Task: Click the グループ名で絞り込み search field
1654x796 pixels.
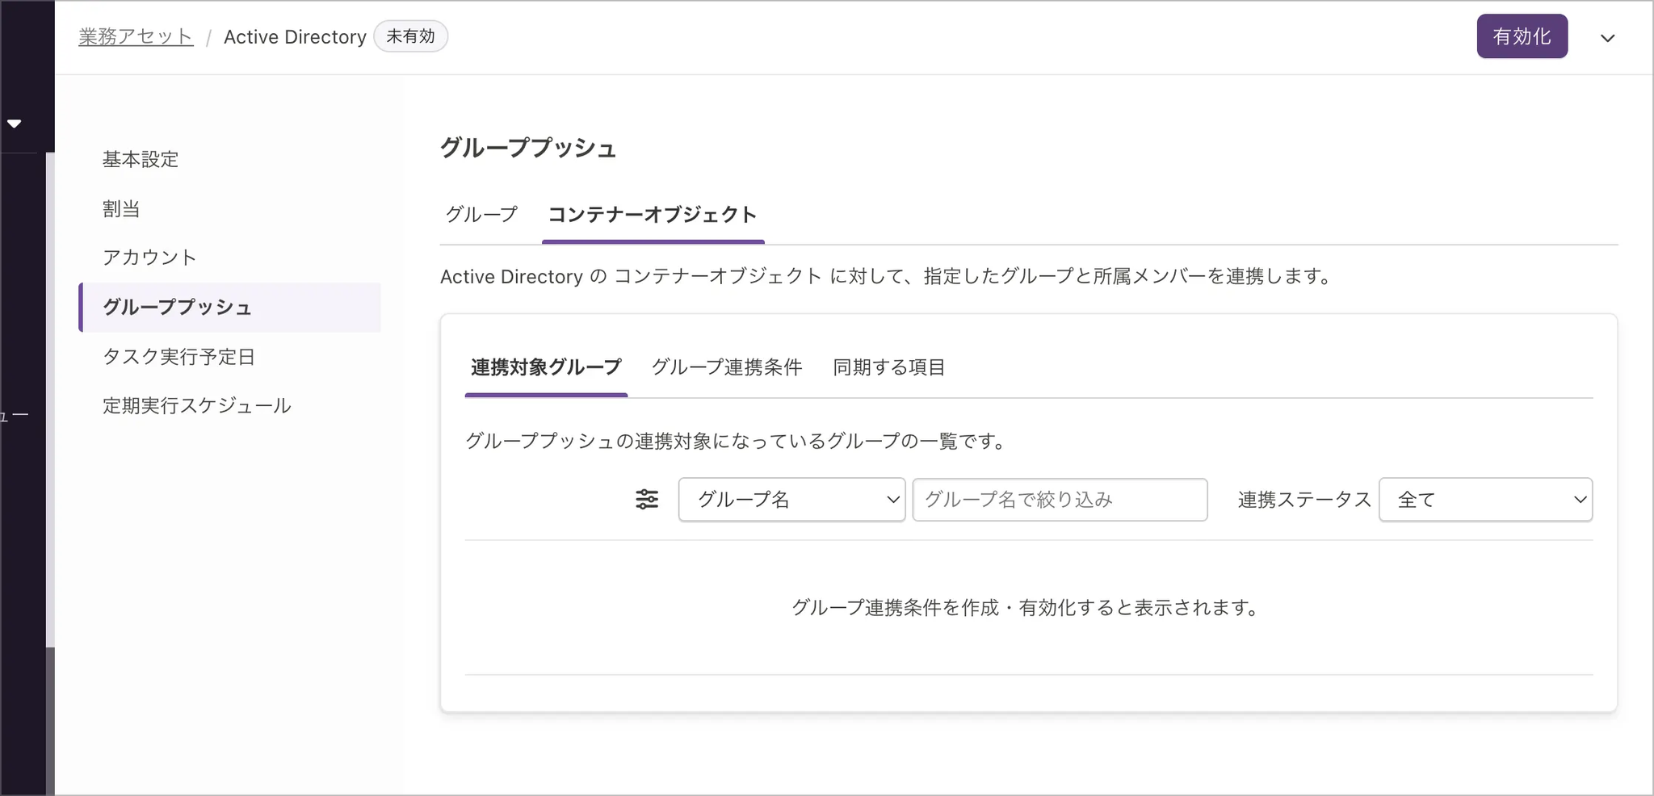Action: (x=1060, y=500)
